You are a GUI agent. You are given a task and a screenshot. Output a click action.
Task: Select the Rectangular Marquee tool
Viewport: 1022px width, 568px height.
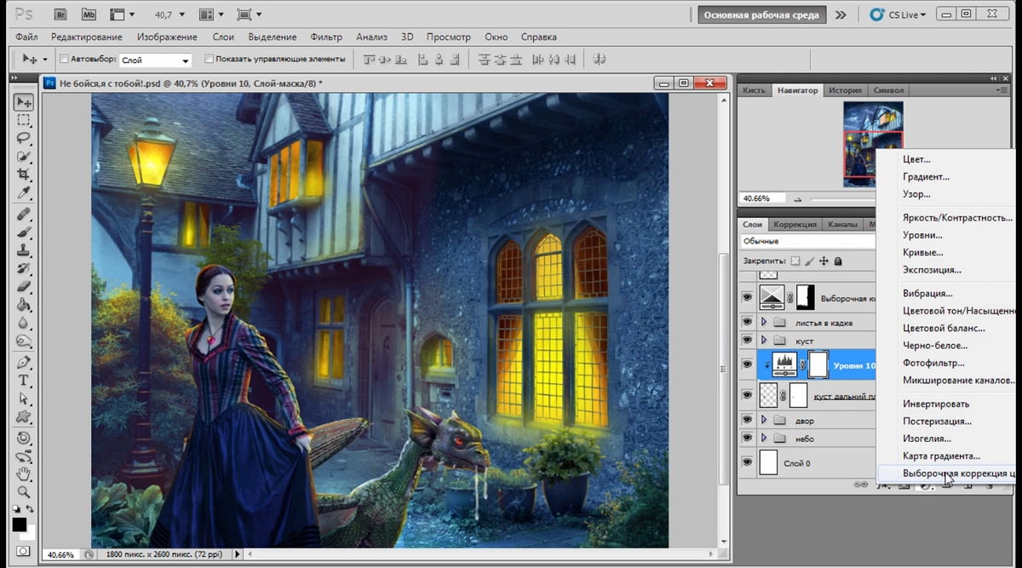coord(24,120)
